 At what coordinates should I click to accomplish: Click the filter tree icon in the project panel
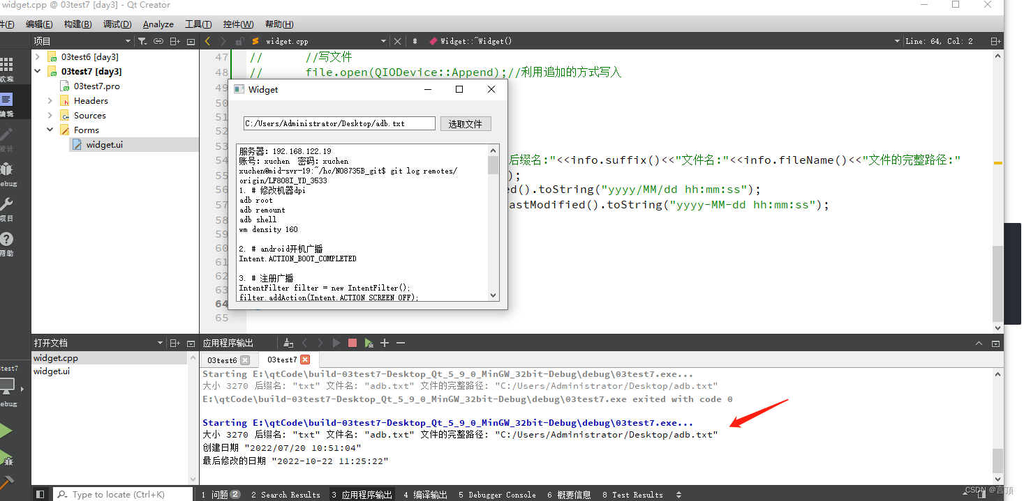point(142,42)
